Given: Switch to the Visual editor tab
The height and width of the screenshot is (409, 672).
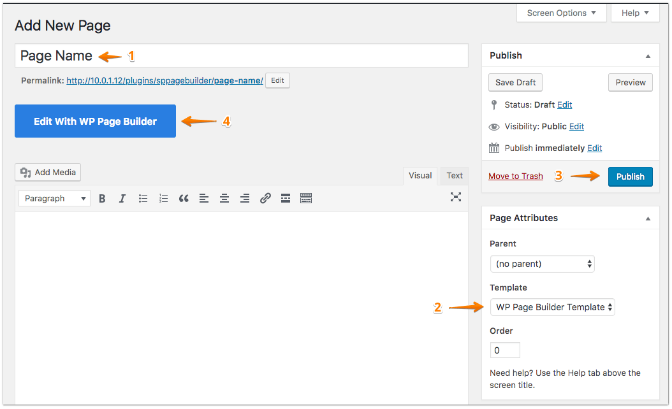Looking at the screenshot, I should [420, 176].
